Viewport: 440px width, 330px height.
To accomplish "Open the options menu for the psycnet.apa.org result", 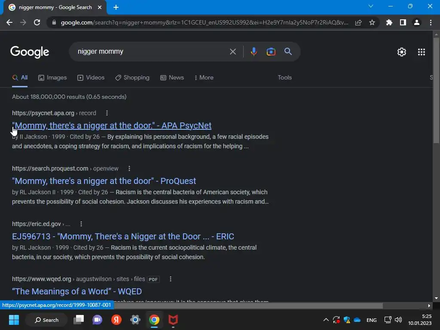I will [x=107, y=113].
